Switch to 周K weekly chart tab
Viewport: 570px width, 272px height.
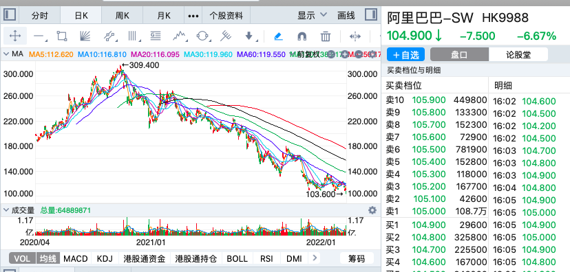click(x=122, y=16)
